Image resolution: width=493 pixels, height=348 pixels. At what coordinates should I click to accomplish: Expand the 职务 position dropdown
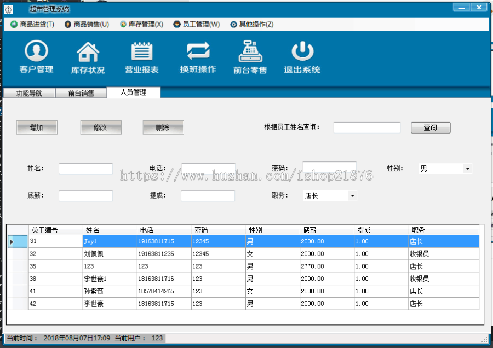pos(352,196)
